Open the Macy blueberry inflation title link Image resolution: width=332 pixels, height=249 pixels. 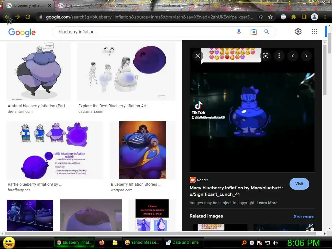[236, 191]
